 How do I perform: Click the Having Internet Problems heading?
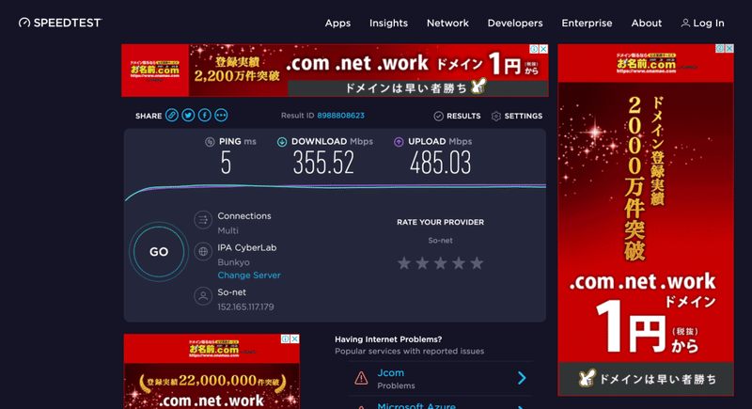[x=388, y=339]
